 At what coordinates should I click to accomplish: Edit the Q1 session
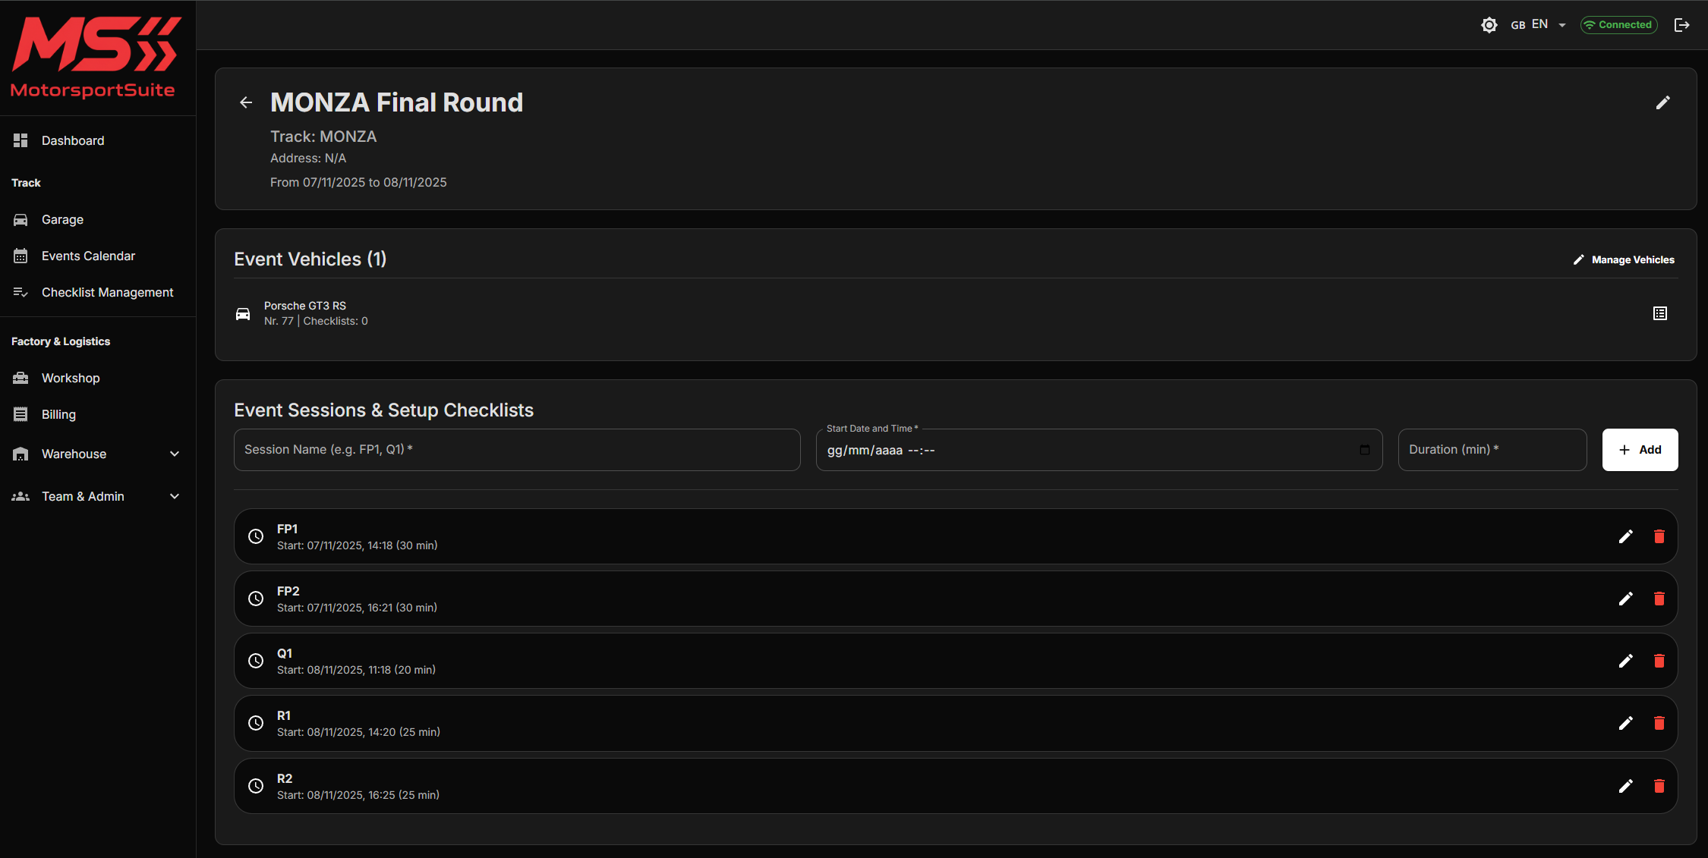point(1625,661)
